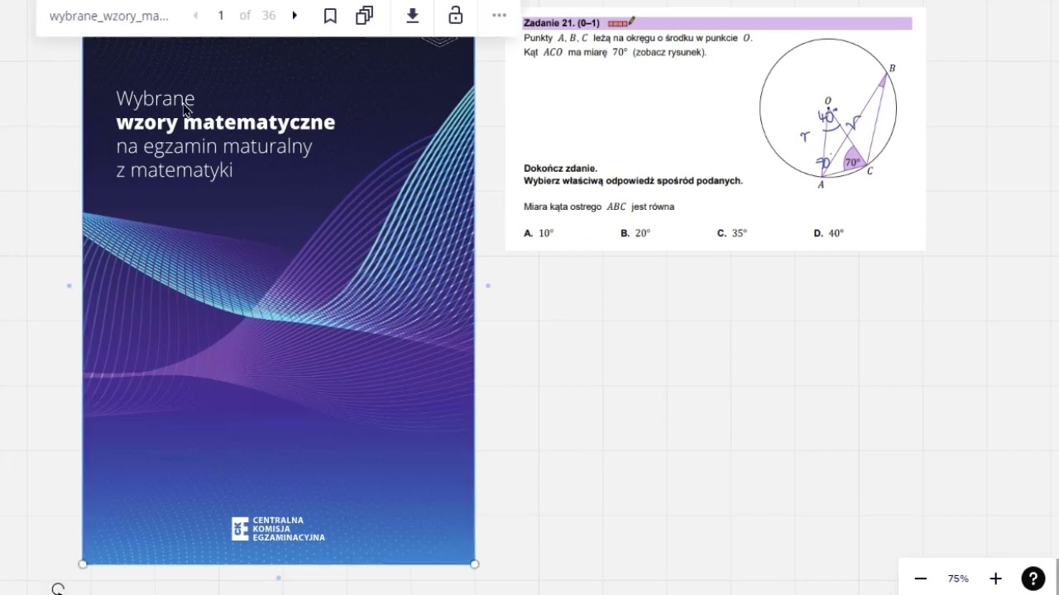The height and width of the screenshot is (595, 1059).
Task: Go to next PDF page arrow
Action: 295,16
